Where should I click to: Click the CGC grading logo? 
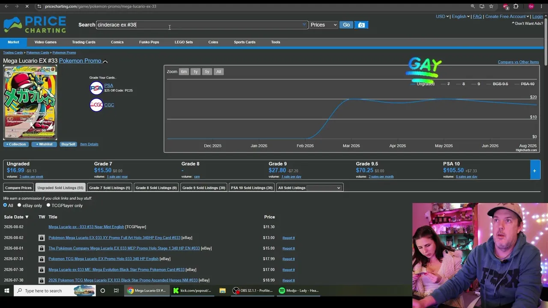coord(96,105)
